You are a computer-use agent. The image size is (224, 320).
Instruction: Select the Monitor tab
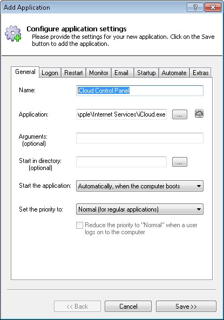coord(99,73)
